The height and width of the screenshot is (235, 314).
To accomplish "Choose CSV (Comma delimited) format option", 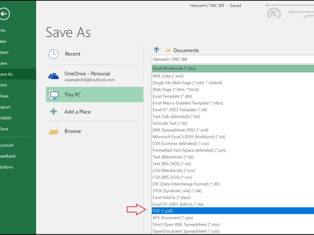I will 181,143.
